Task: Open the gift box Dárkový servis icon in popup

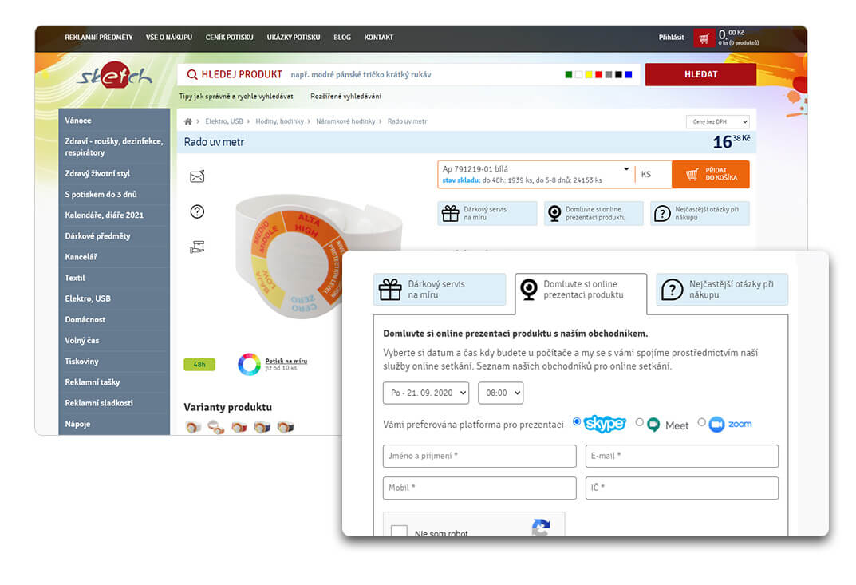Action: [390, 290]
